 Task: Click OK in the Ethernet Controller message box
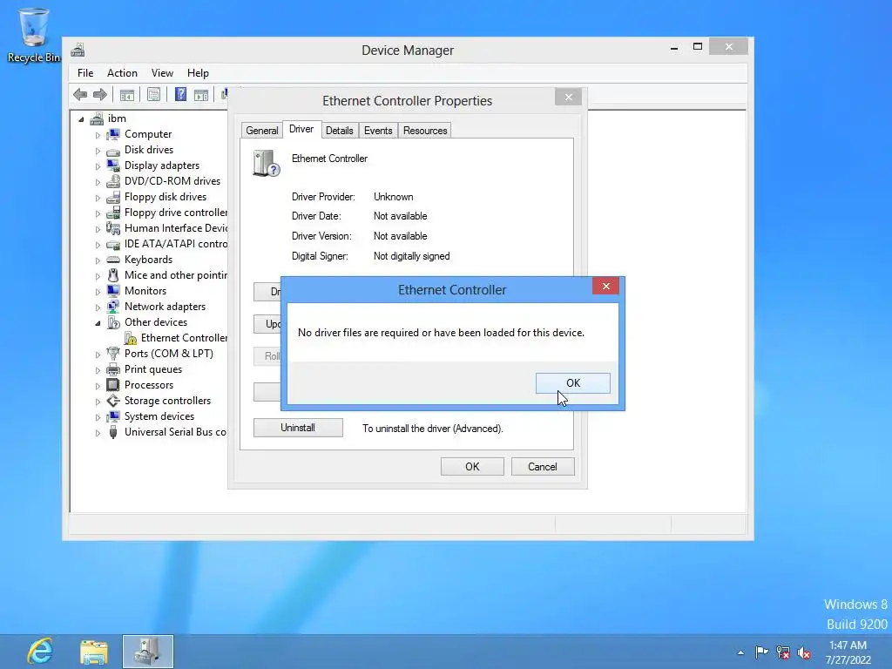[573, 383]
